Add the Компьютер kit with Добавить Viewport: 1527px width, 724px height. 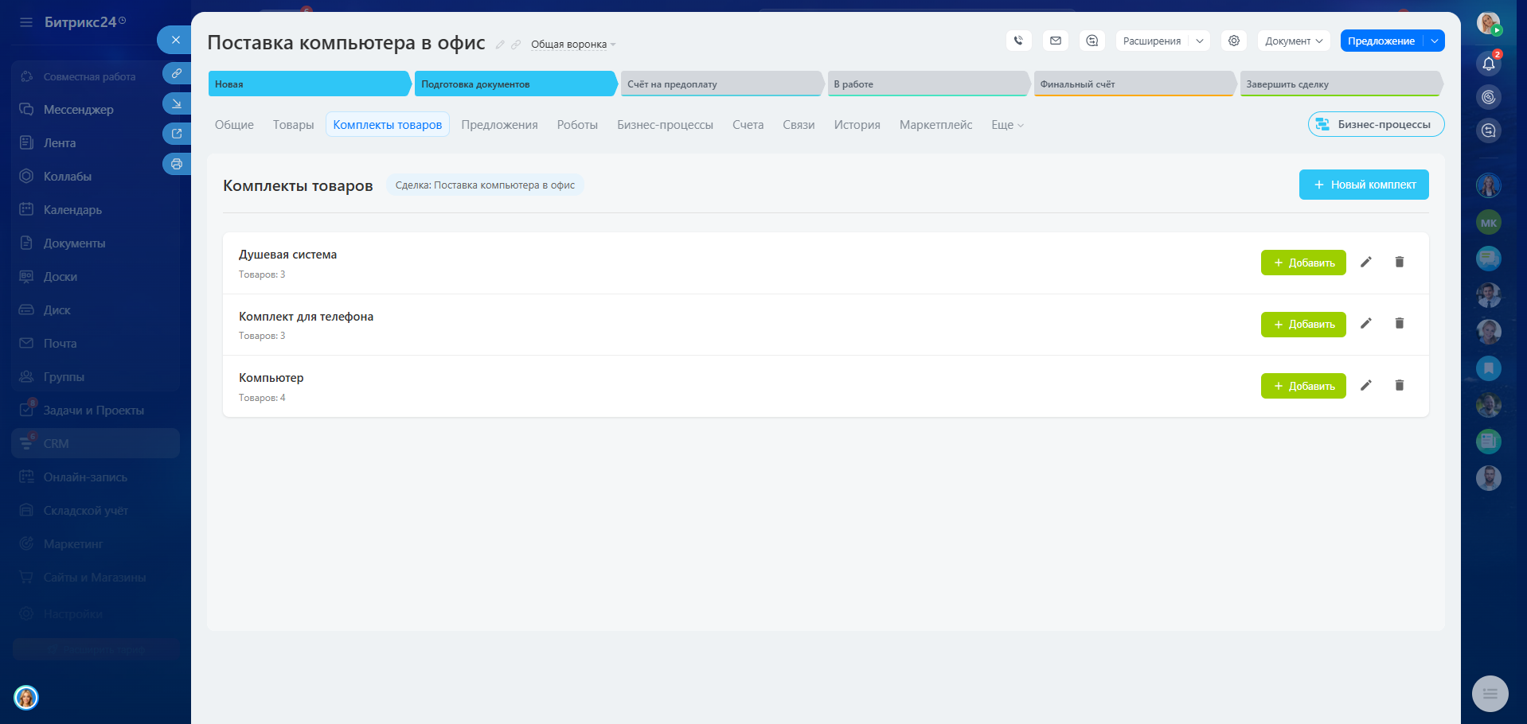tap(1302, 386)
